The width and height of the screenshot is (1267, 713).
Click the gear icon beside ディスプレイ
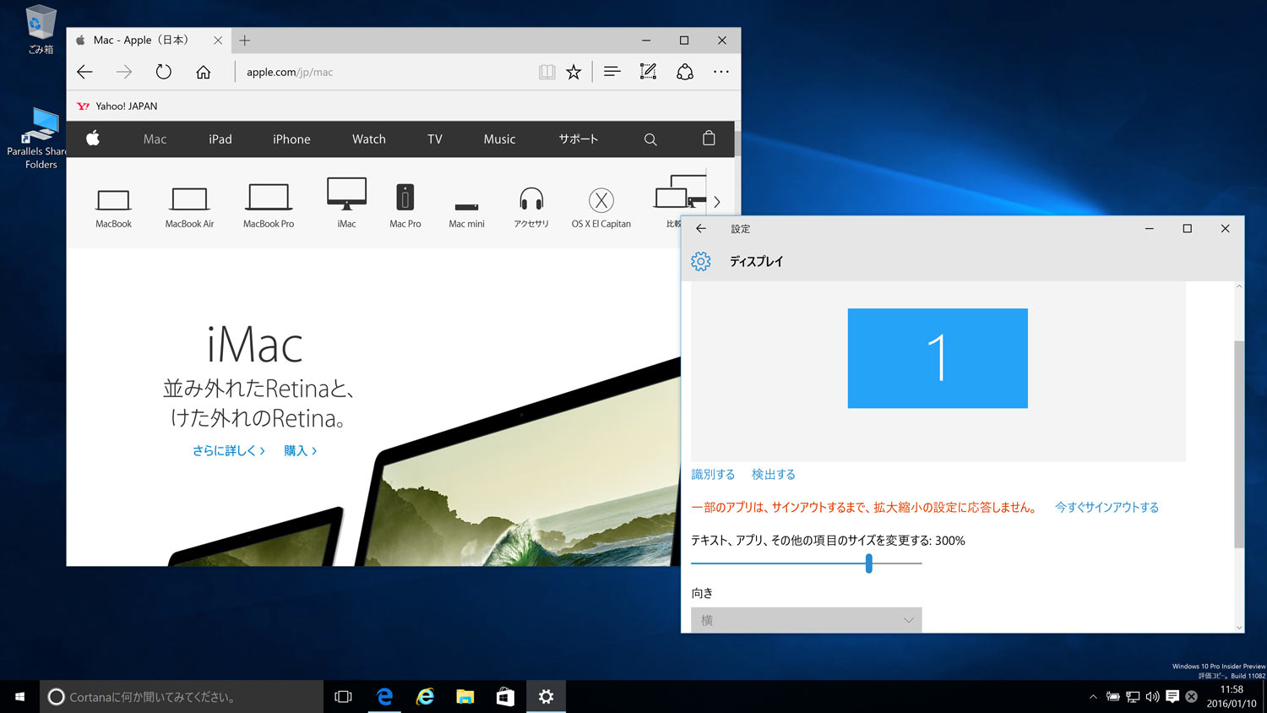coord(701,261)
